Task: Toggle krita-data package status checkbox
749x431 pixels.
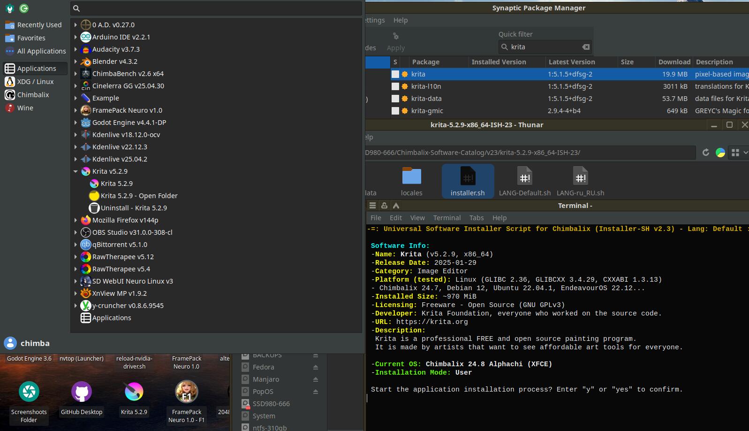Action: coord(395,99)
